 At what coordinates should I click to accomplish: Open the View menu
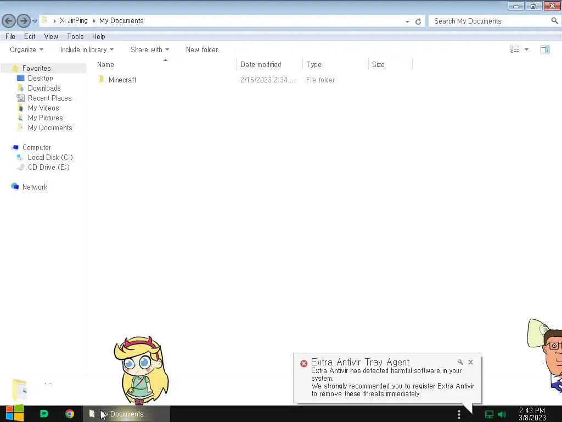pyautogui.click(x=51, y=36)
